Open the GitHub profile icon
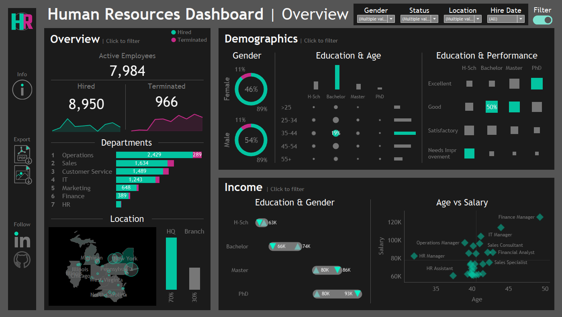This screenshot has height=317, width=562. 22,260
